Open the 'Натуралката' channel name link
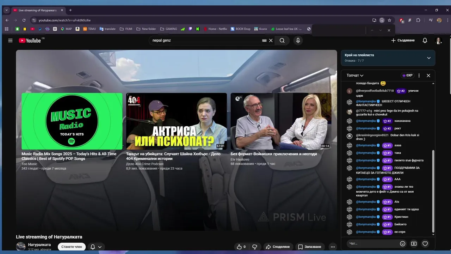Image resolution: width=451 pixels, height=254 pixels. click(39, 245)
